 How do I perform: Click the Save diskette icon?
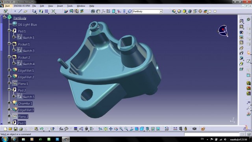(16, 129)
